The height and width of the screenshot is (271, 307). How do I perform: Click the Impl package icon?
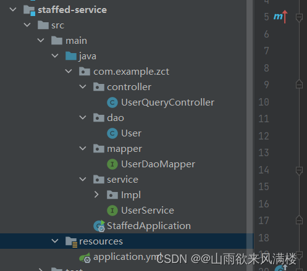pyautogui.click(x=112, y=194)
